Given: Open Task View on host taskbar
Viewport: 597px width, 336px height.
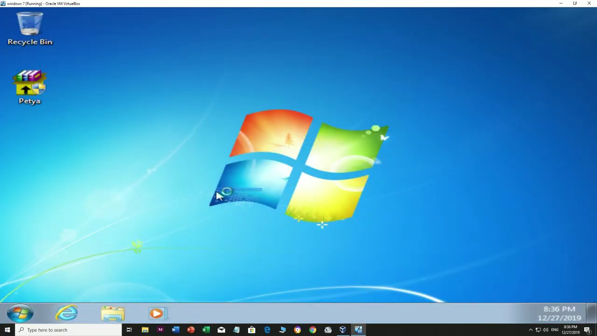Looking at the screenshot, I should (129, 330).
